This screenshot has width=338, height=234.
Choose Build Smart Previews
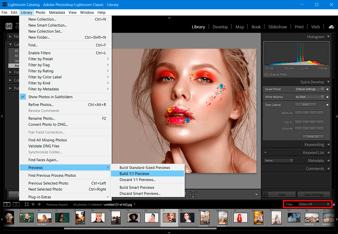point(148,187)
